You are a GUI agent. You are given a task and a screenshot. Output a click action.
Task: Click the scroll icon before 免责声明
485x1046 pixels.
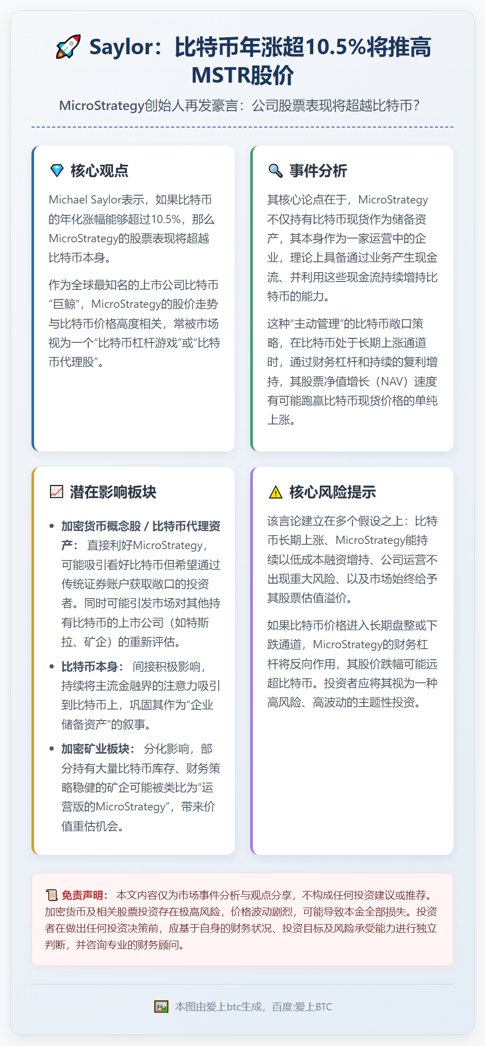(51, 895)
